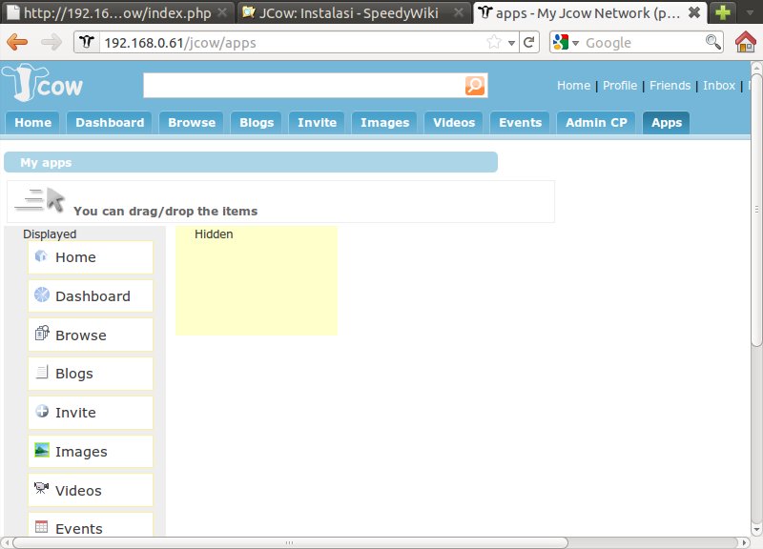Screen dimensions: 763x549
Task: Click the scroll right arrow
Action: (x=744, y=542)
